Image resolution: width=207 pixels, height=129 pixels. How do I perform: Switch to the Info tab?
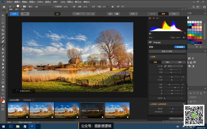click(x=174, y=14)
